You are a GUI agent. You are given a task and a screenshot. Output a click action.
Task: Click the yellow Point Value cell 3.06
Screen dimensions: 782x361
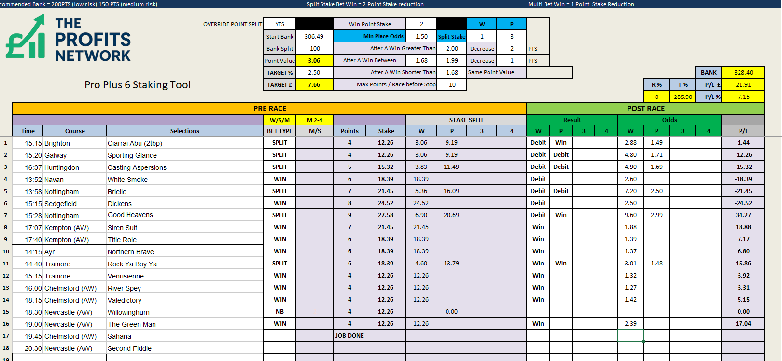(x=314, y=61)
